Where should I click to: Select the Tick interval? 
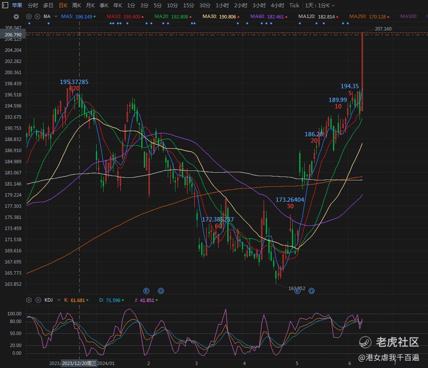[294, 6]
